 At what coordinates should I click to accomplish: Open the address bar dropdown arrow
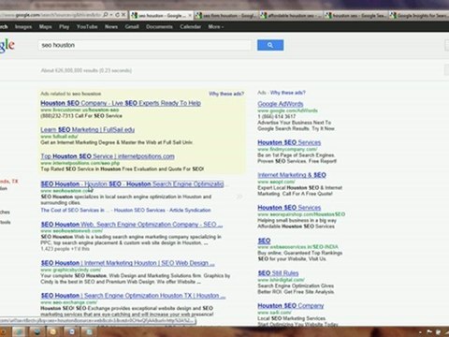111,15
